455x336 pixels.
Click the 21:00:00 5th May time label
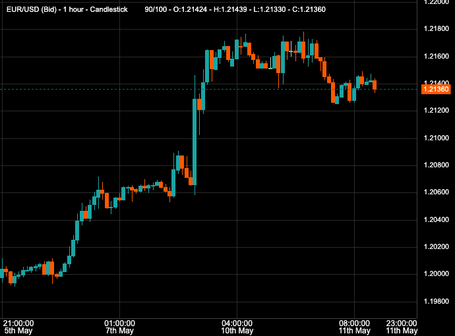click(18, 327)
